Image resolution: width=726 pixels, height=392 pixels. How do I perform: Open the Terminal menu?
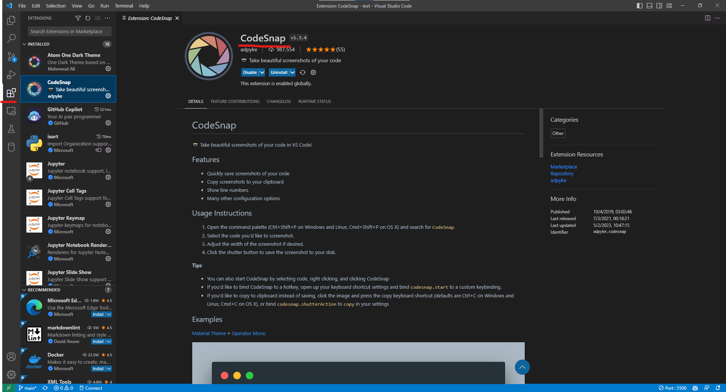click(124, 6)
